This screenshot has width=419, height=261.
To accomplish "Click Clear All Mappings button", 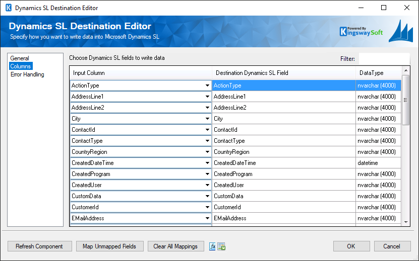I will coord(175,246).
